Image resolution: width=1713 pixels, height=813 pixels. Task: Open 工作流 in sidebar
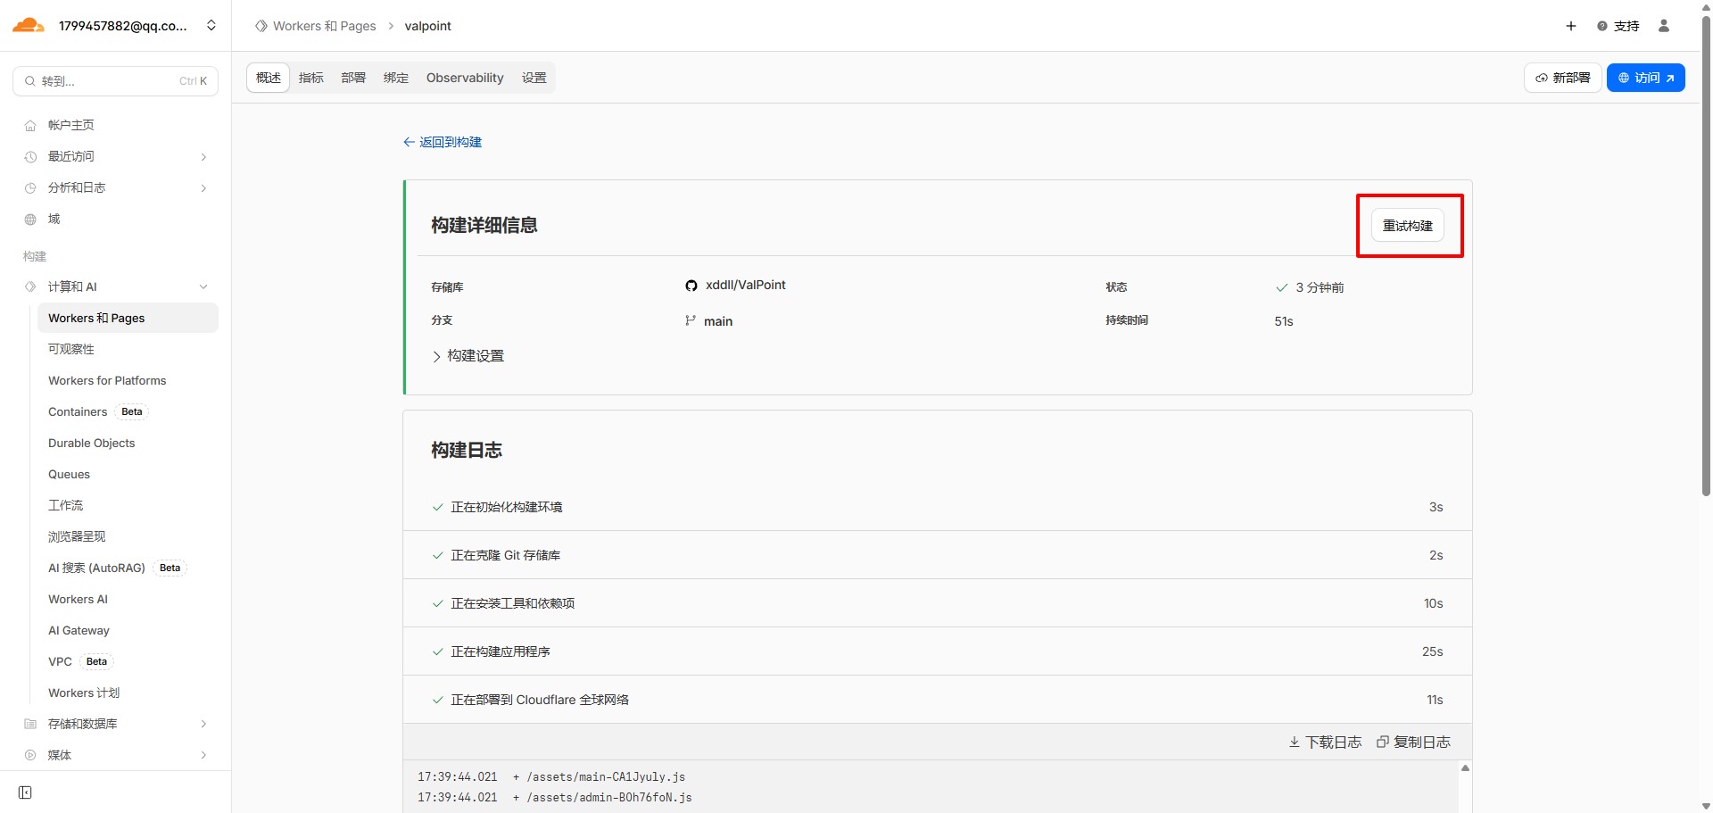point(66,505)
